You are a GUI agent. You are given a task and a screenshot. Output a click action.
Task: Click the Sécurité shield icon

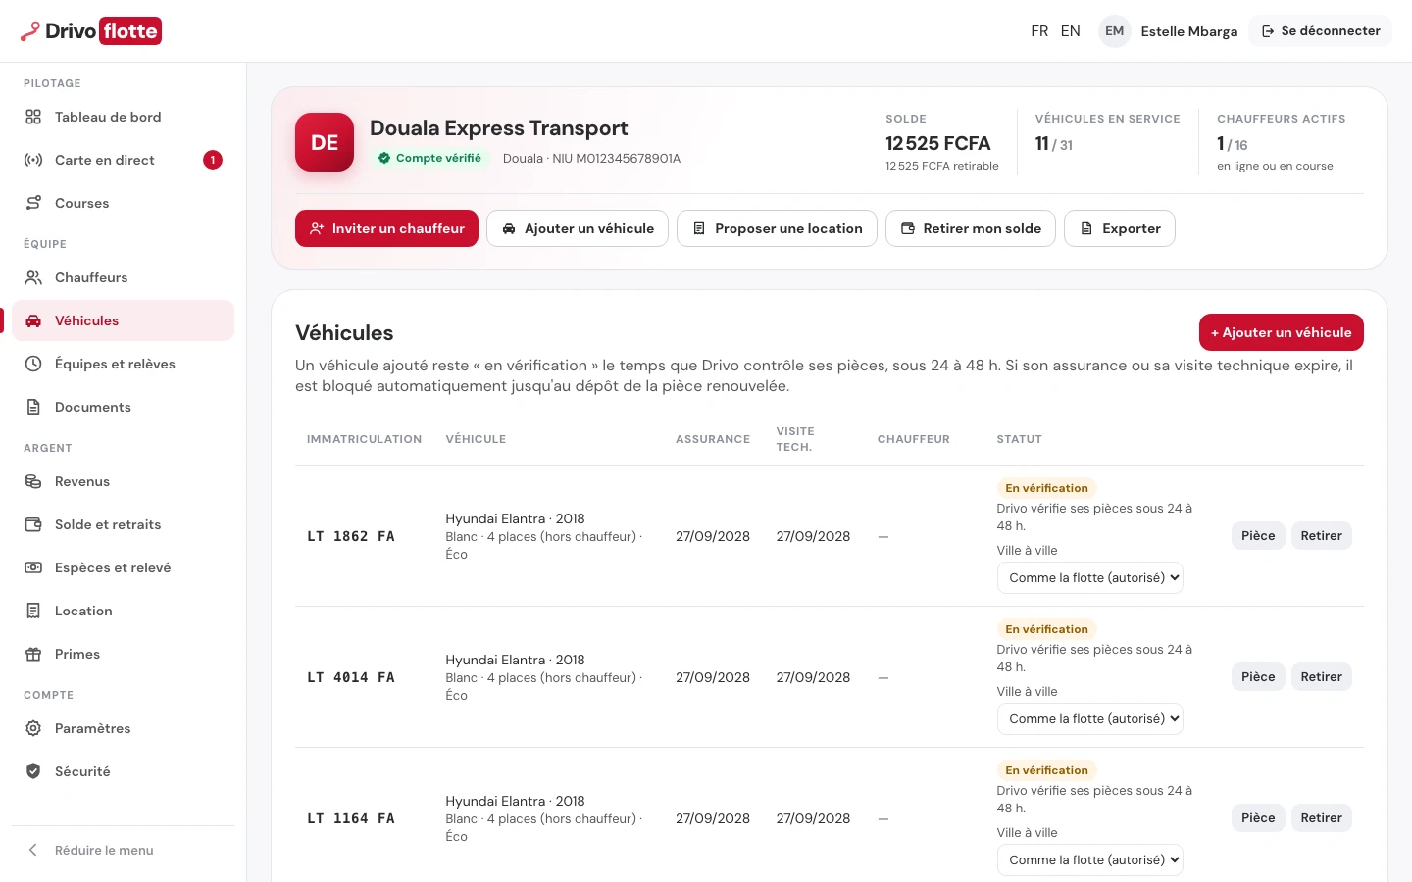point(33,771)
